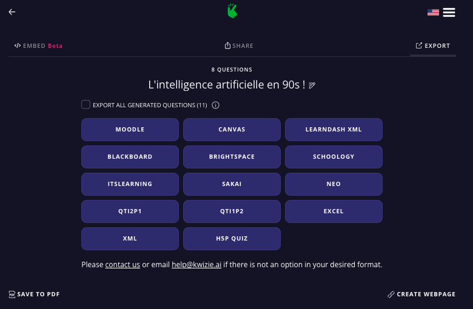Click the info icon beside export checkbox
Screen dimensions: 473x309
(x=215, y=105)
